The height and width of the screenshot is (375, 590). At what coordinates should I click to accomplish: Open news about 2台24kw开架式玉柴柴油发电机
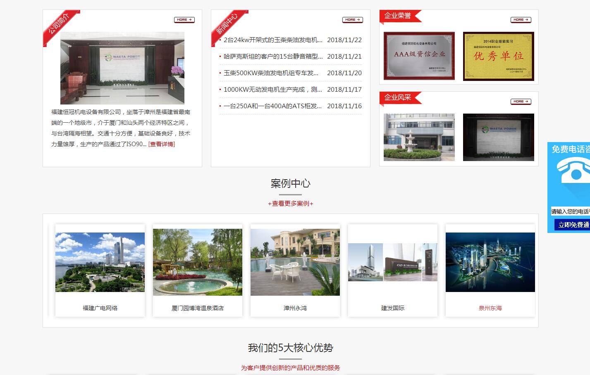[x=273, y=40]
